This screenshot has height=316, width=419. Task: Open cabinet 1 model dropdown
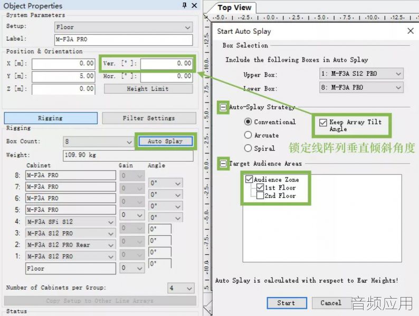pos(71,256)
